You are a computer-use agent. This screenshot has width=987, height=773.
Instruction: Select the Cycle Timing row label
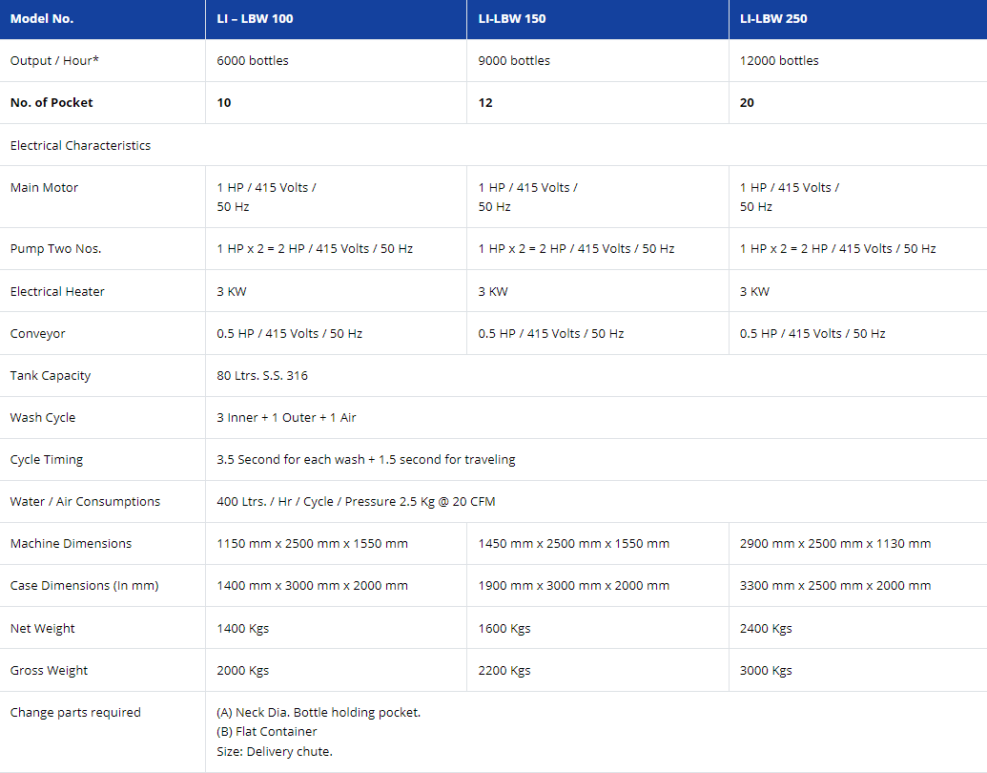point(47,460)
